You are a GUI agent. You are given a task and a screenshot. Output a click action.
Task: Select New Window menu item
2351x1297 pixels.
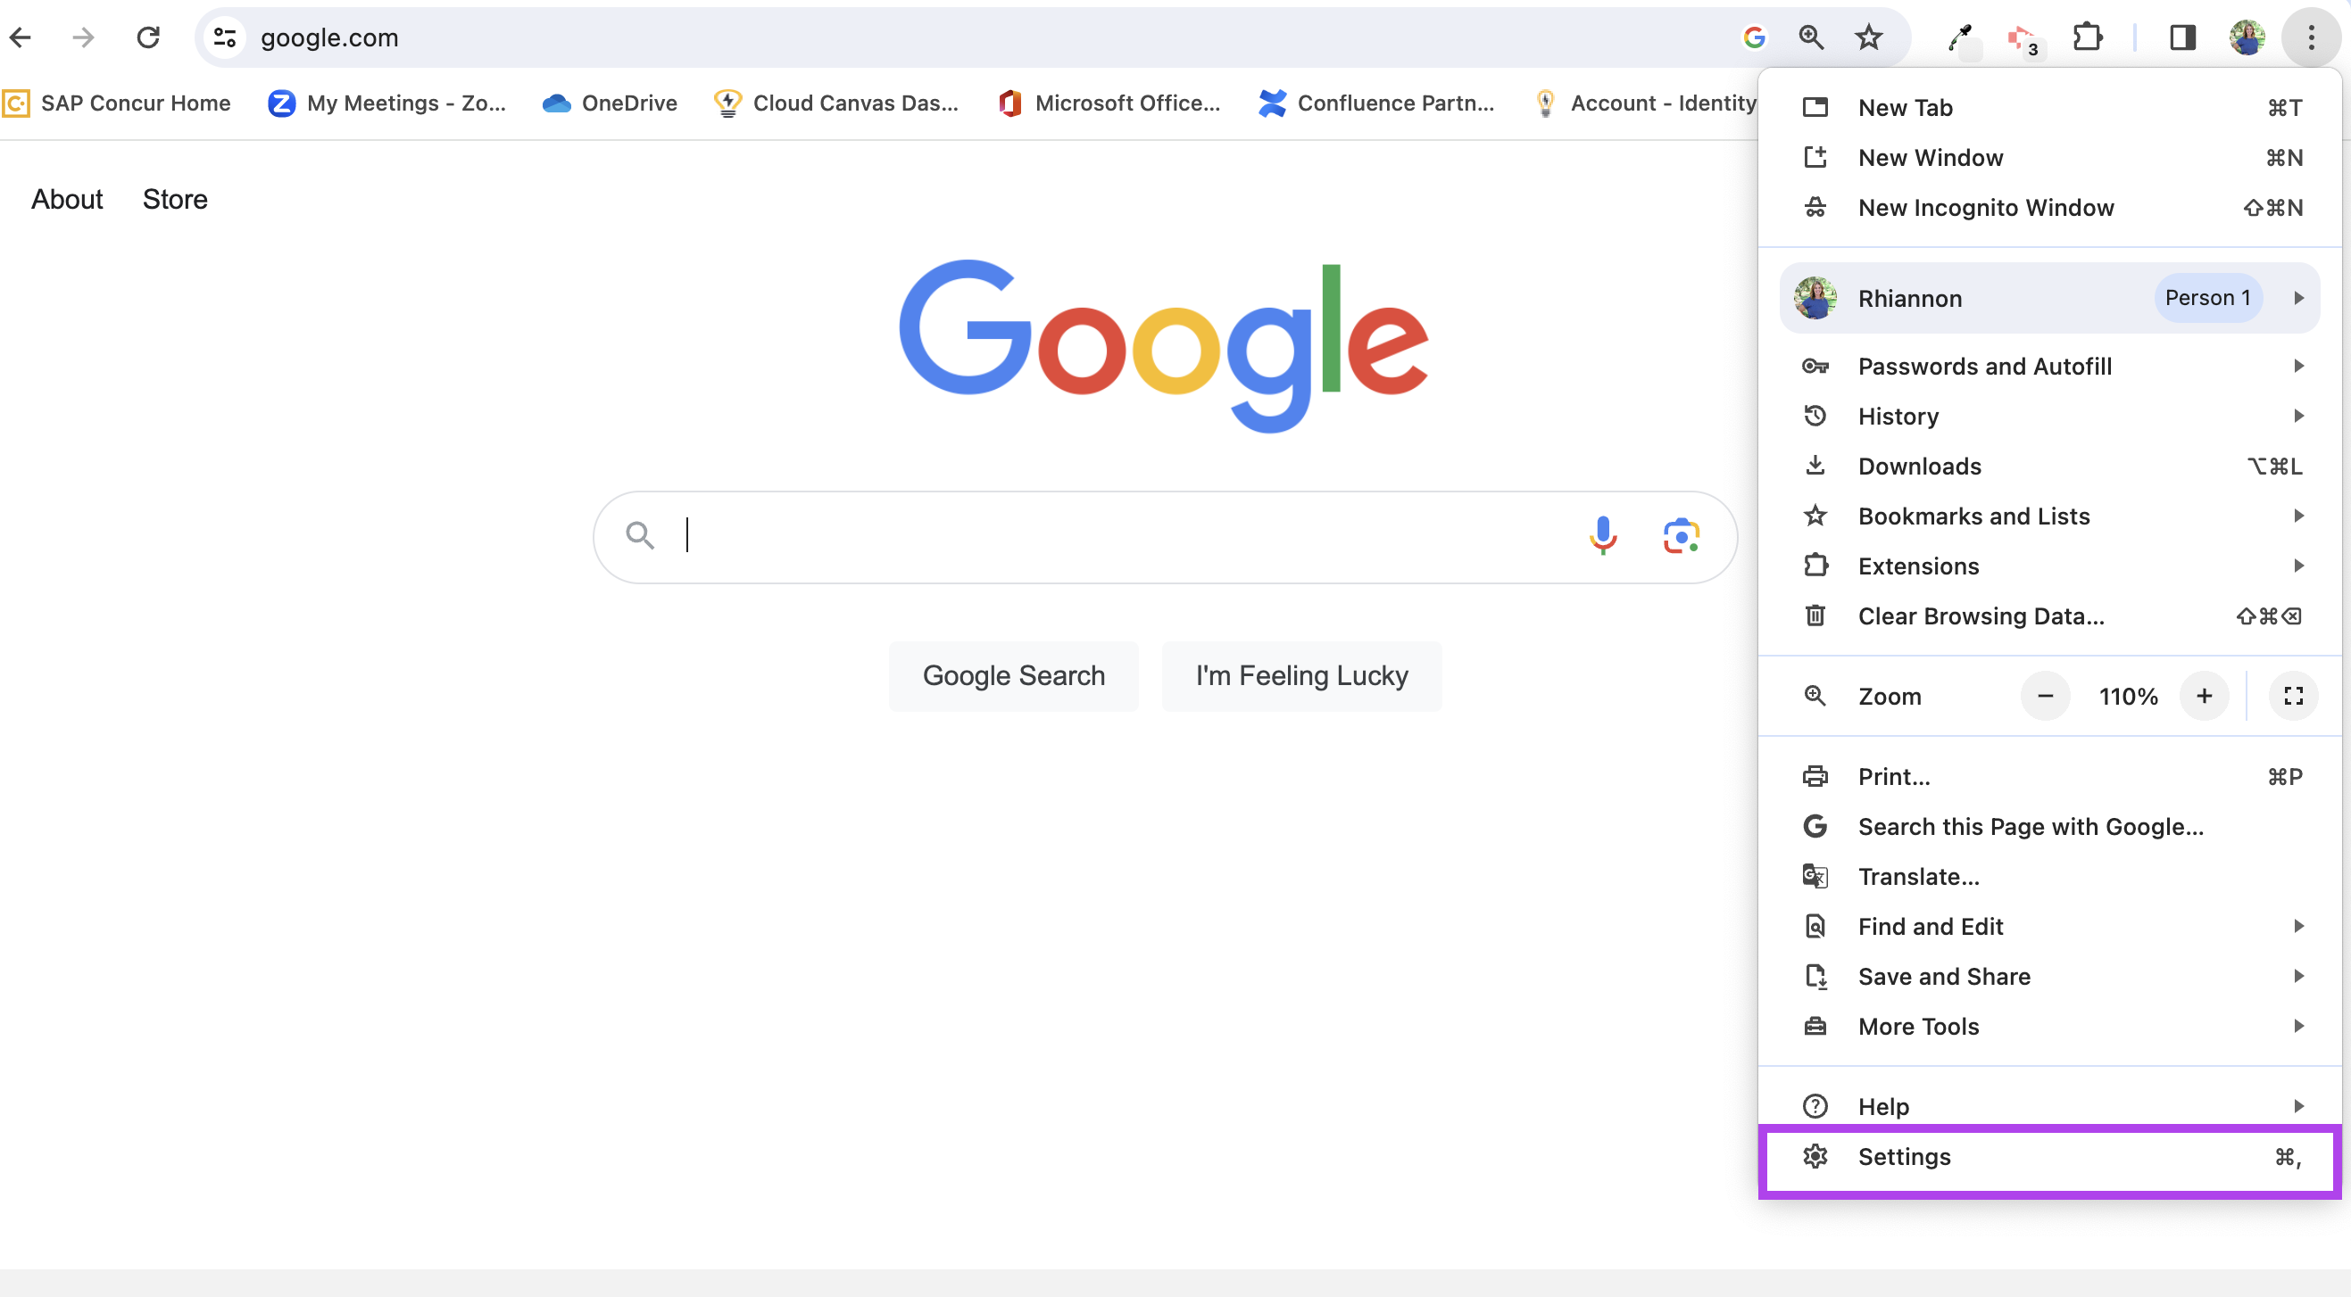[x=2050, y=158]
